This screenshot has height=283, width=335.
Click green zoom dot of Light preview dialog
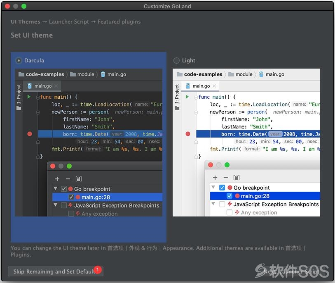[x=227, y=165]
